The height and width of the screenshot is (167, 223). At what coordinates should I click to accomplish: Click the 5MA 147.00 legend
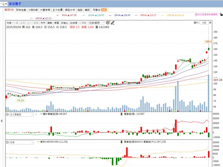(66, 15)
